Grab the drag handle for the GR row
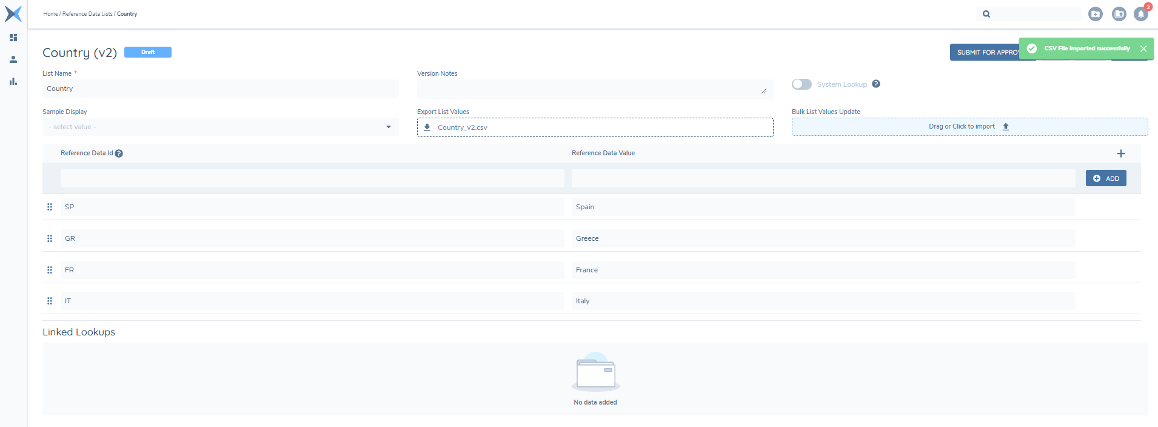 pyautogui.click(x=50, y=238)
